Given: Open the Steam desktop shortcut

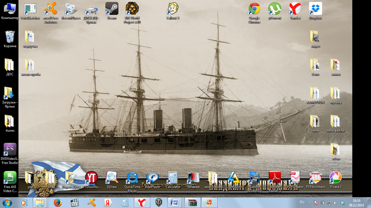Looking at the screenshot, I should tap(112, 11).
